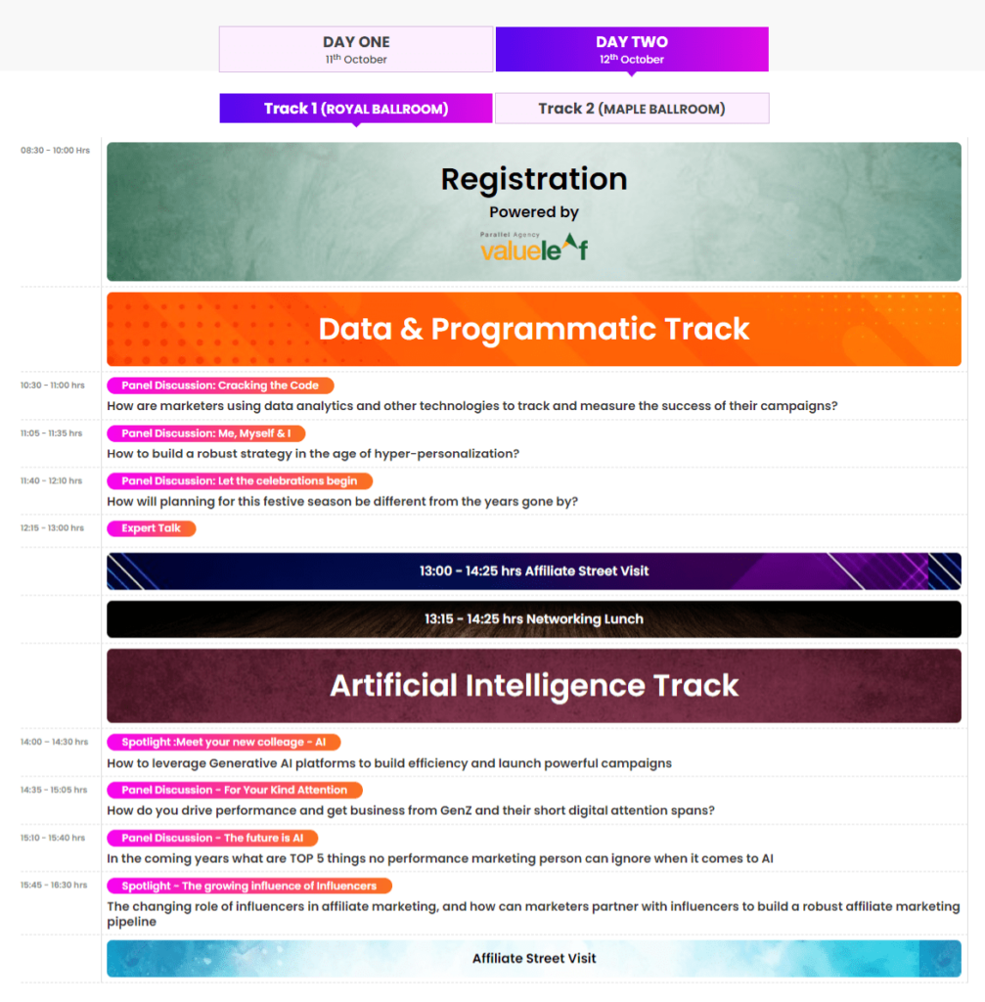Image resolution: width=985 pixels, height=1002 pixels.
Task: Click the Networking Lunch banner
Action: click(x=534, y=619)
